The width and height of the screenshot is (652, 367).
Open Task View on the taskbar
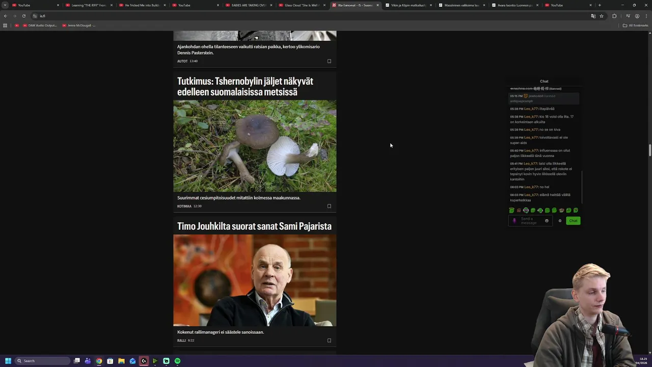77,361
